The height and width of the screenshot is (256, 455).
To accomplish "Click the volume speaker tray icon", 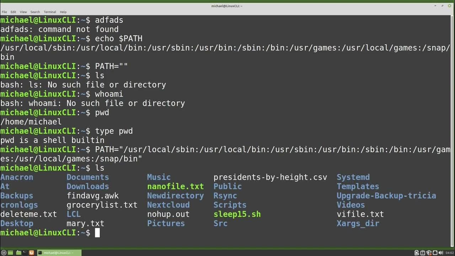I will coord(440,253).
